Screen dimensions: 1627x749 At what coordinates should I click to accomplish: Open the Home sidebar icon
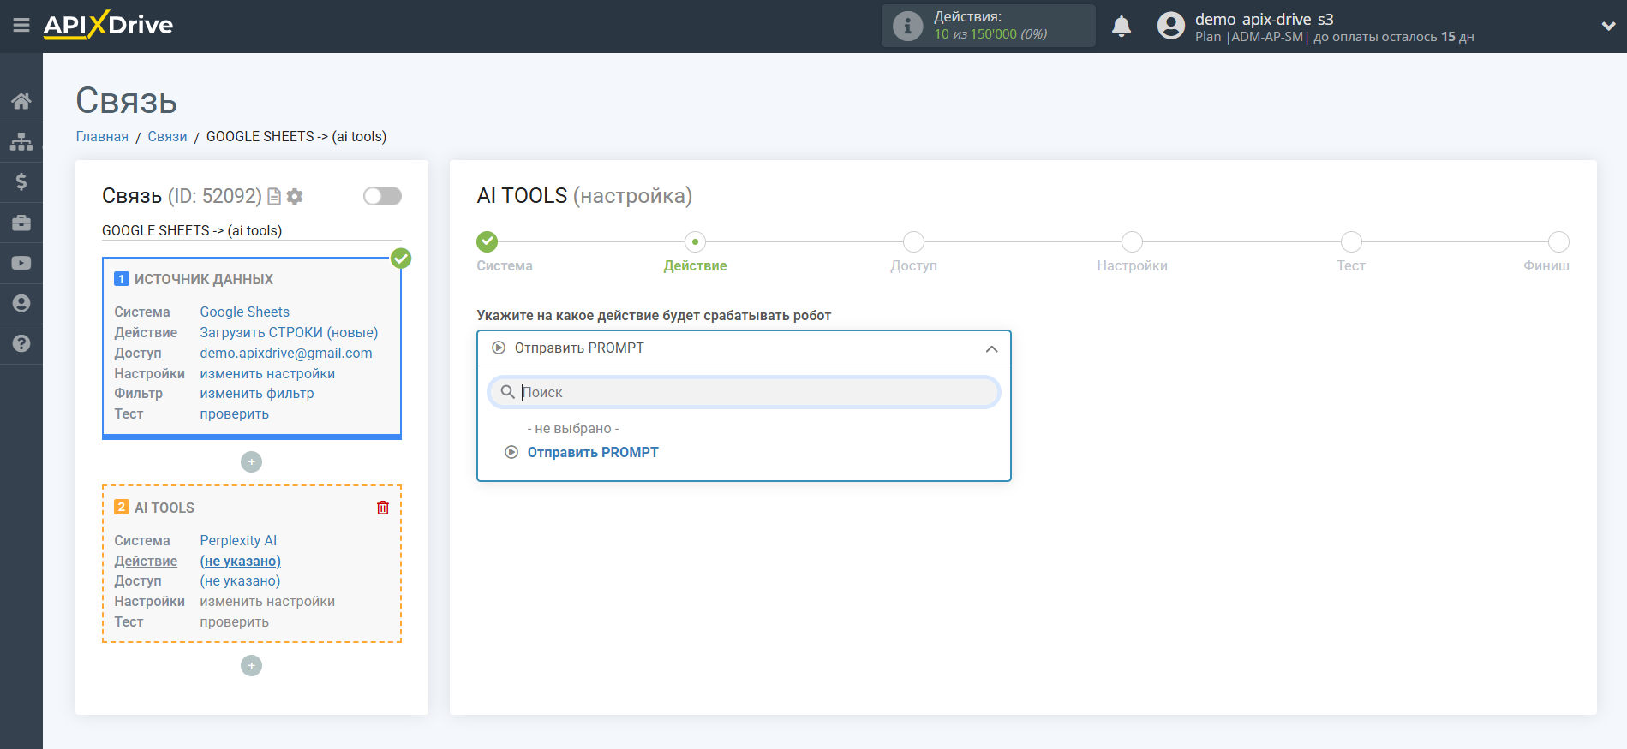[21, 101]
